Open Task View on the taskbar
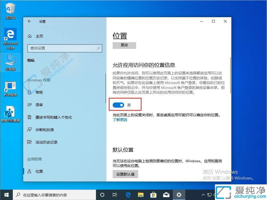Screen dimensions: 267x200 coord(115,195)
